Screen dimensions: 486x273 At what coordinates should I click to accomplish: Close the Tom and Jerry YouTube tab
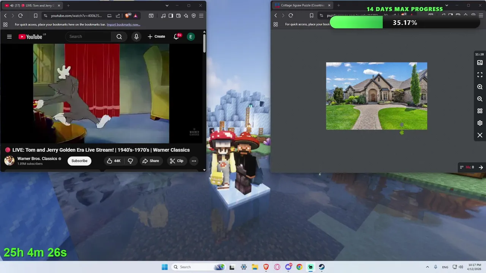(59, 5)
